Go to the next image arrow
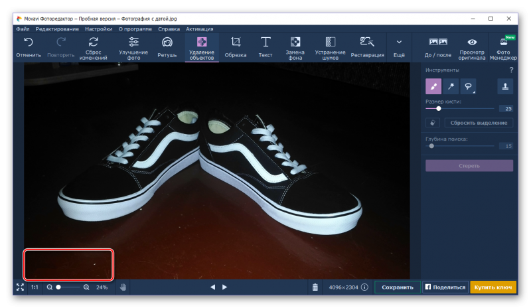531x308 pixels. pos(224,287)
